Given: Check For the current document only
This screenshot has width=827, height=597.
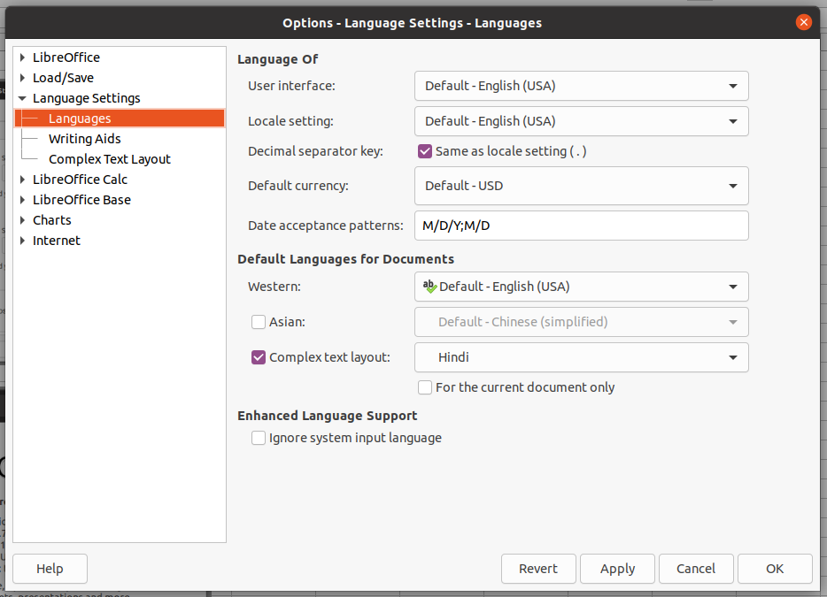Looking at the screenshot, I should (424, 387).
